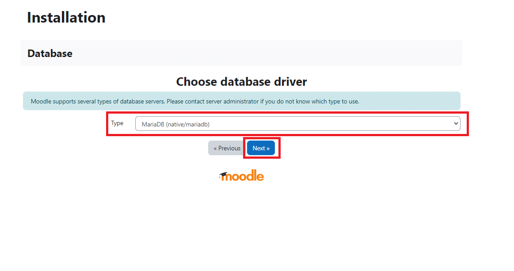This screenshot has height=271, width=514.
Task: Click the blue info notice about database servers
Action: click(x=242, y=101)
